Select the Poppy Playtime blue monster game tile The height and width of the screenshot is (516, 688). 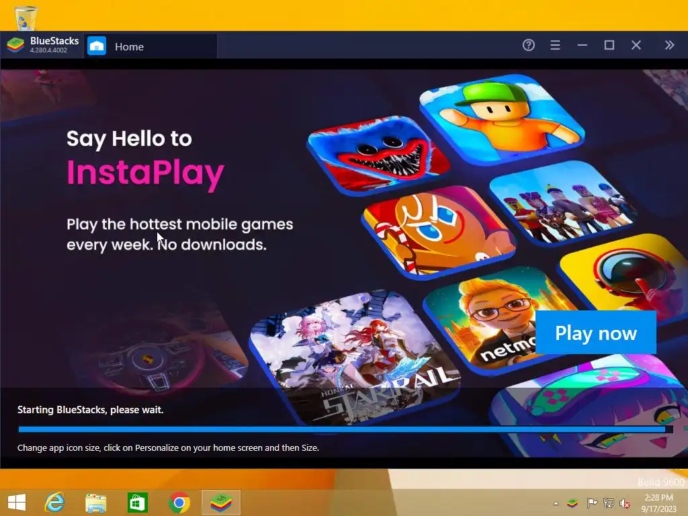[378, 155]
